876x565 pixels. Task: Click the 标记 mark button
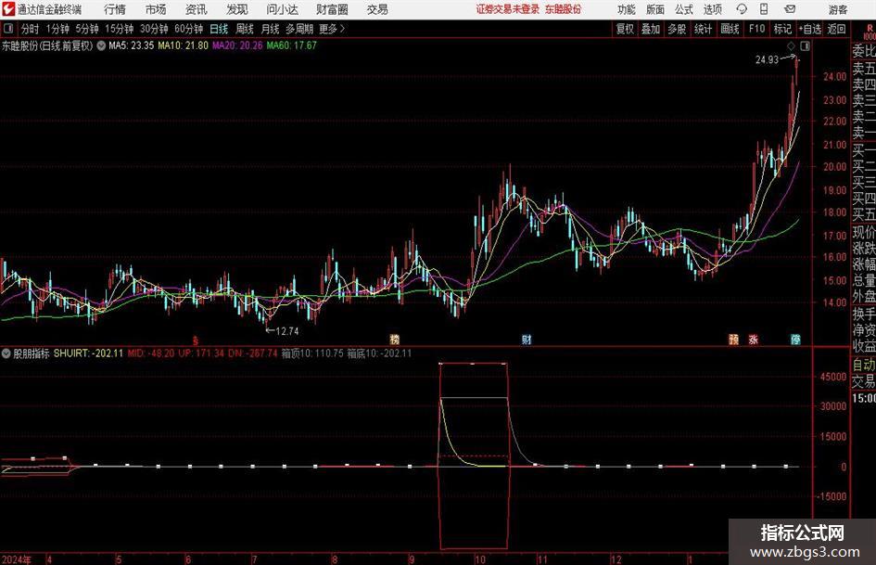(782, 29)
